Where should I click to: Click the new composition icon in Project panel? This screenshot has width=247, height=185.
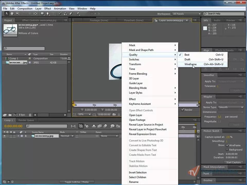coord(15,115)
